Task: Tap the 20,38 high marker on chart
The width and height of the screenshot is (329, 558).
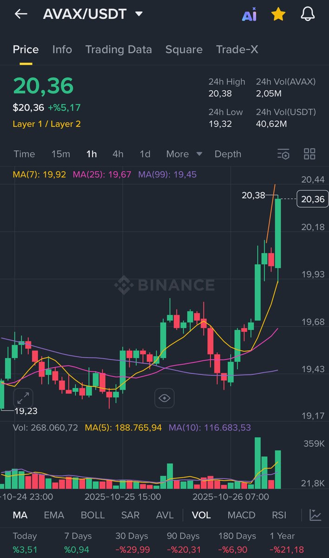Action: (x=253, y=195)
